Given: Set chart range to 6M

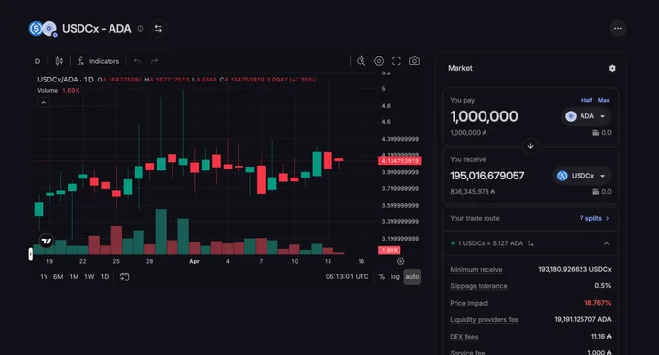Looking at the screenshot, I should (58, 276).
